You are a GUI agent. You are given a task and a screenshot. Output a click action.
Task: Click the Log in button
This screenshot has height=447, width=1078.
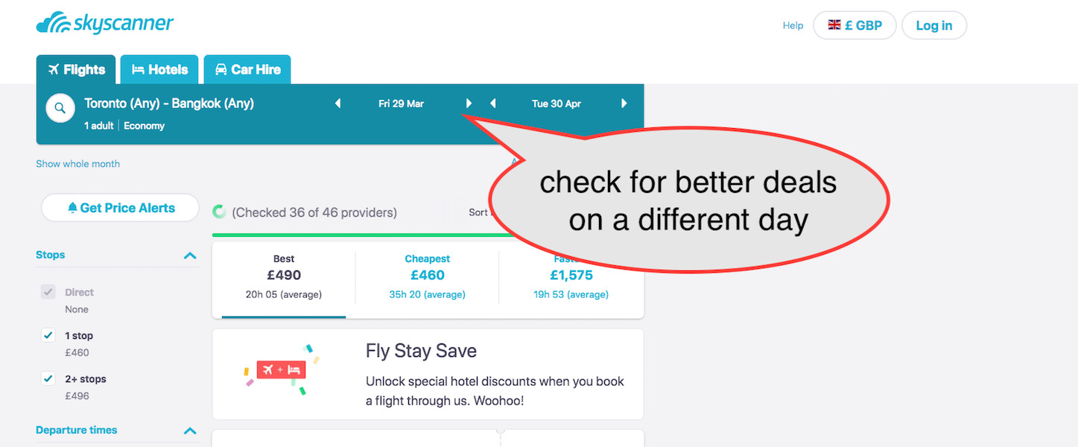[x=933, y=25]
